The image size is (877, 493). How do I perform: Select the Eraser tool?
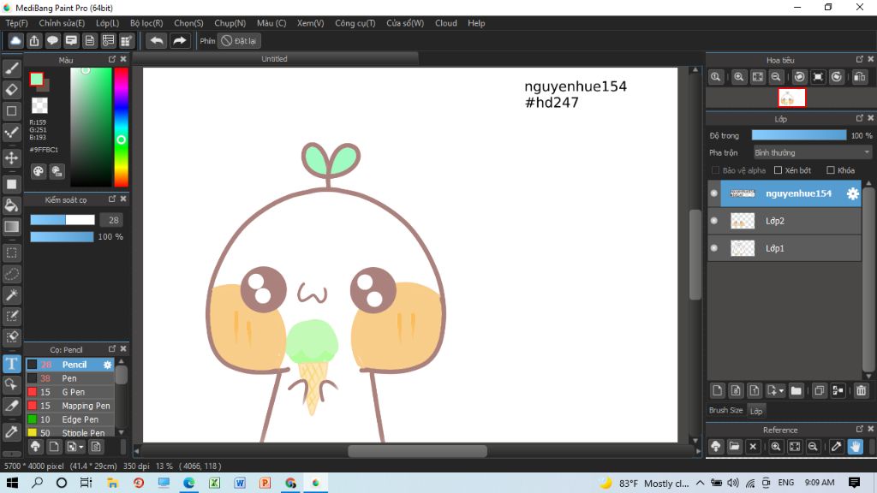tap(12, 89)
